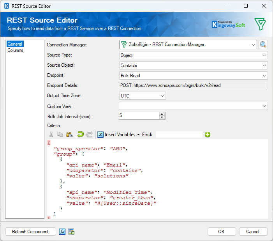Select the General page
This screenshot has width=273, height=241.
(15, 44)
